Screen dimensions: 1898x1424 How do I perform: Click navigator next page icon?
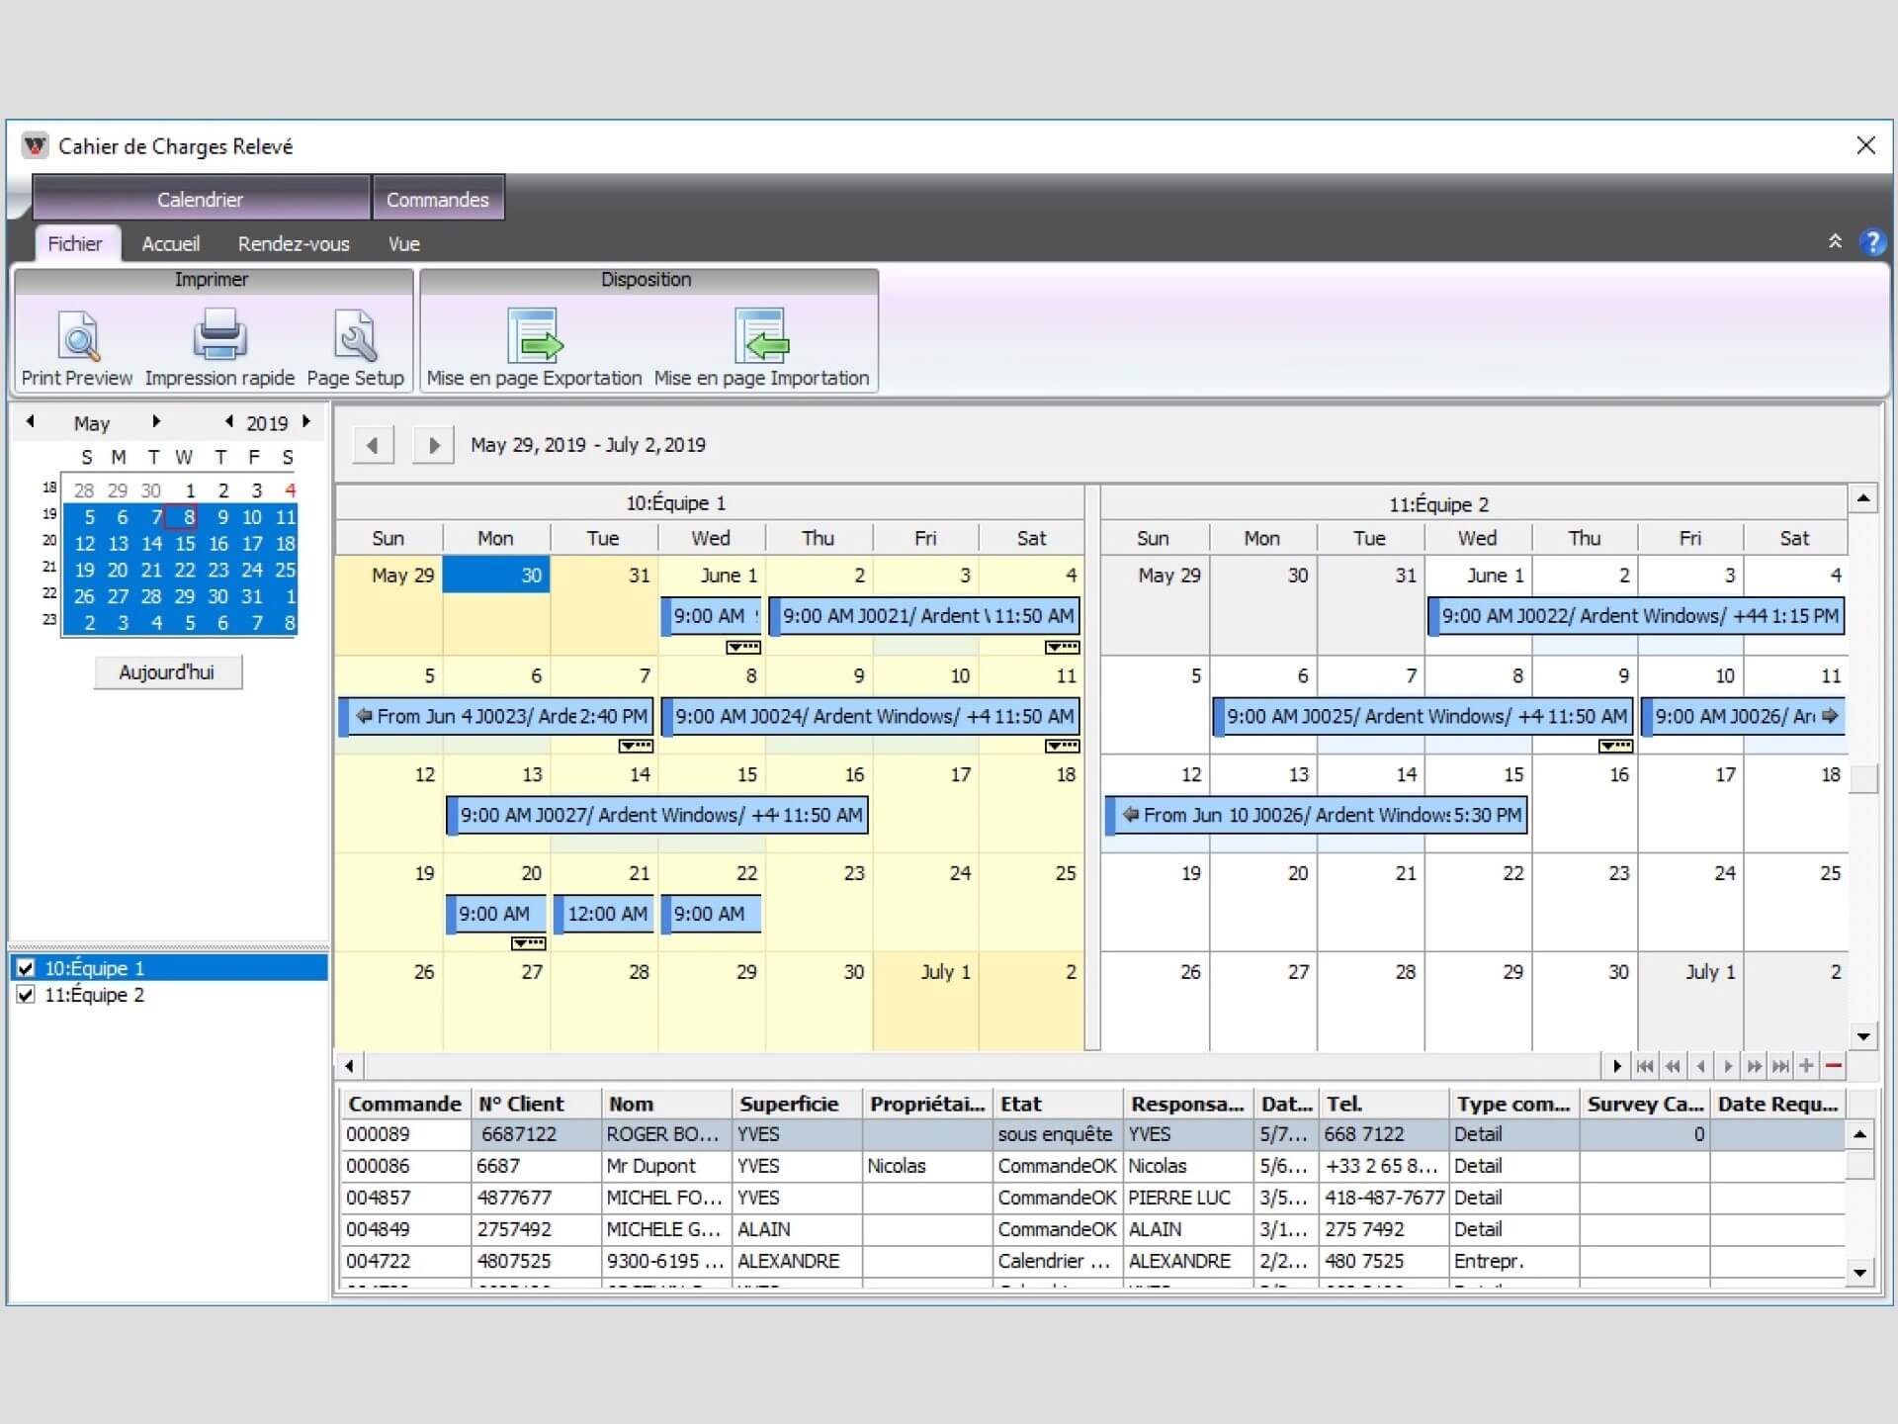click(1754, 1066)
